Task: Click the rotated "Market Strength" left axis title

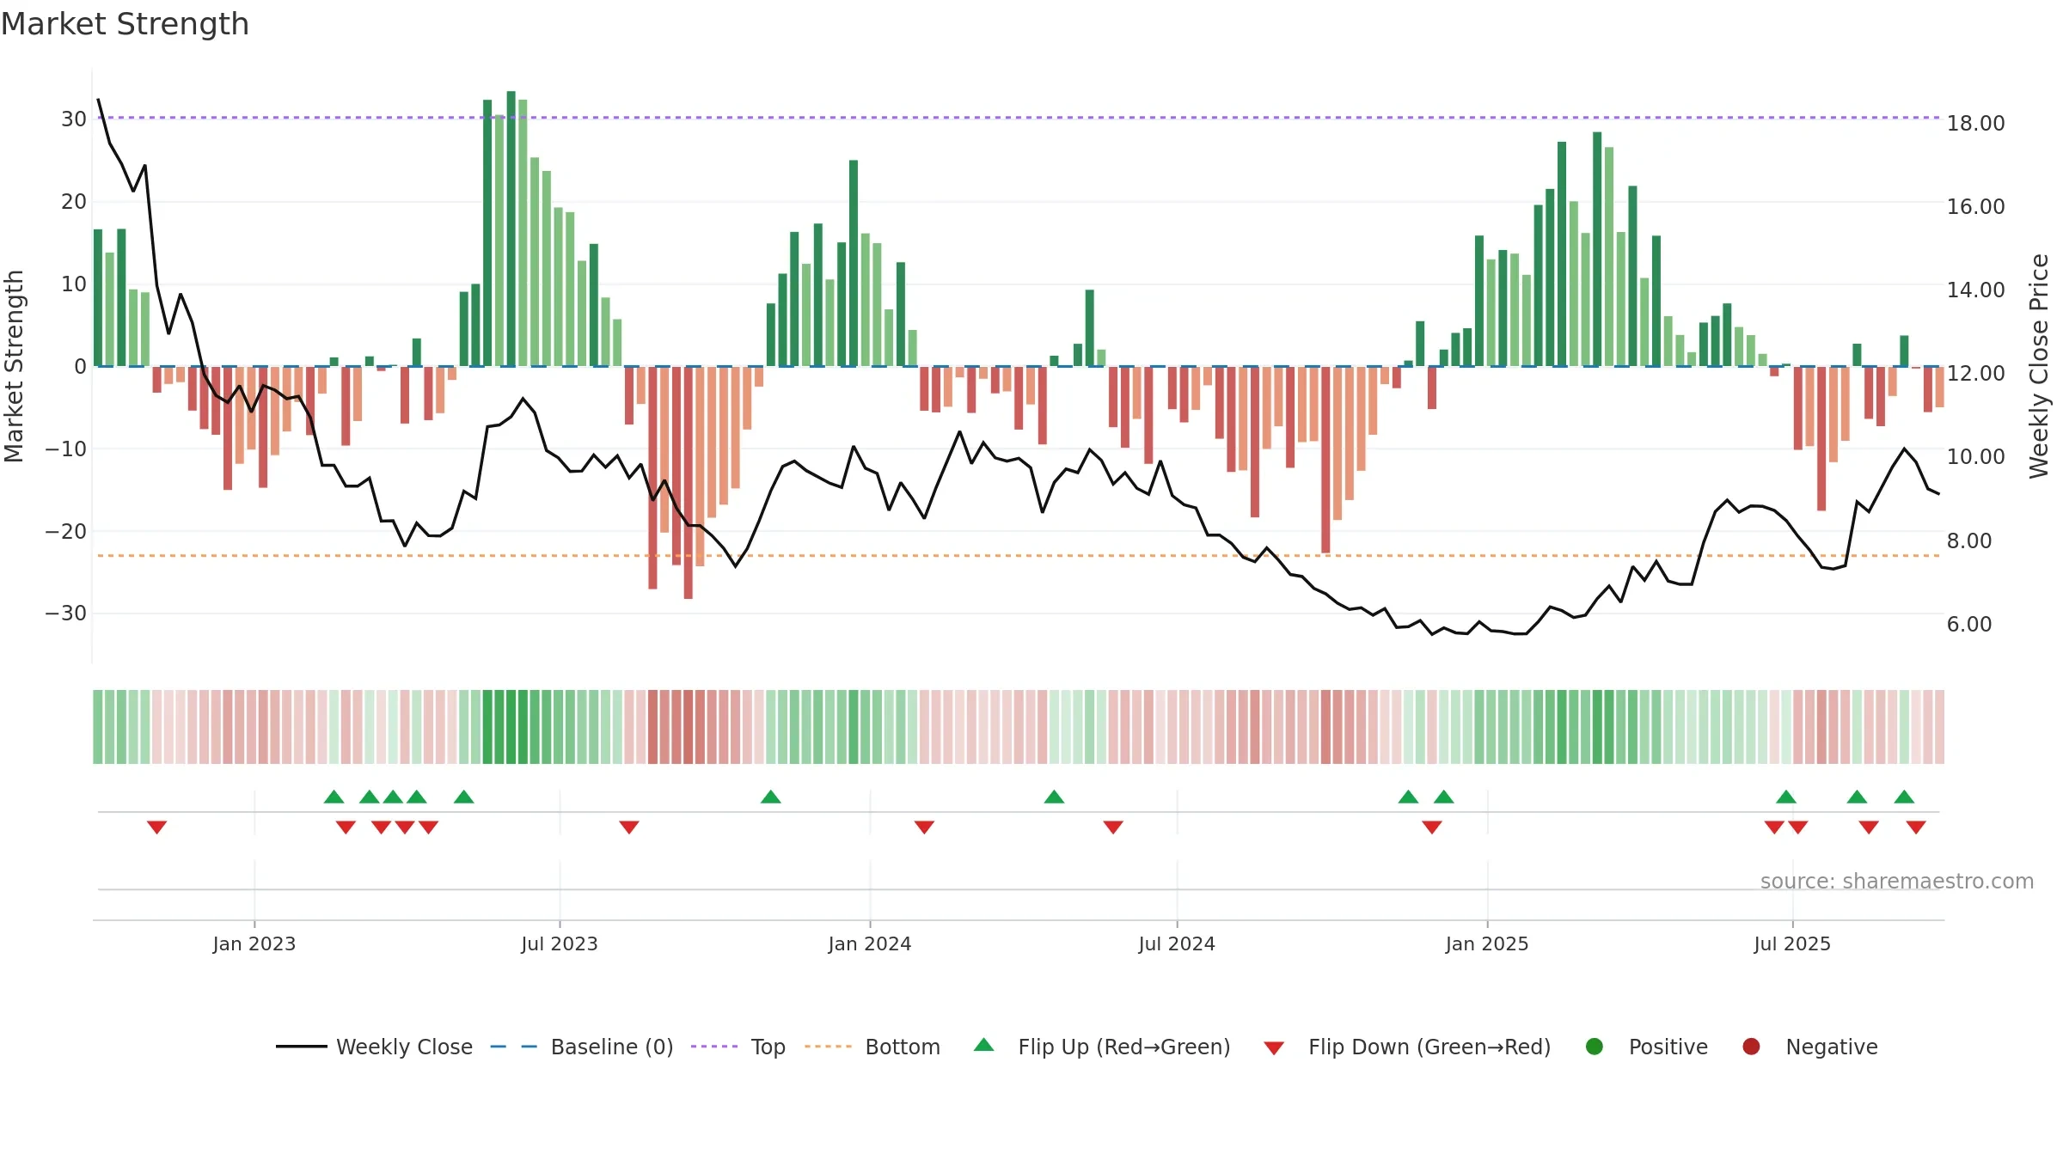Action: pos(14,366)
